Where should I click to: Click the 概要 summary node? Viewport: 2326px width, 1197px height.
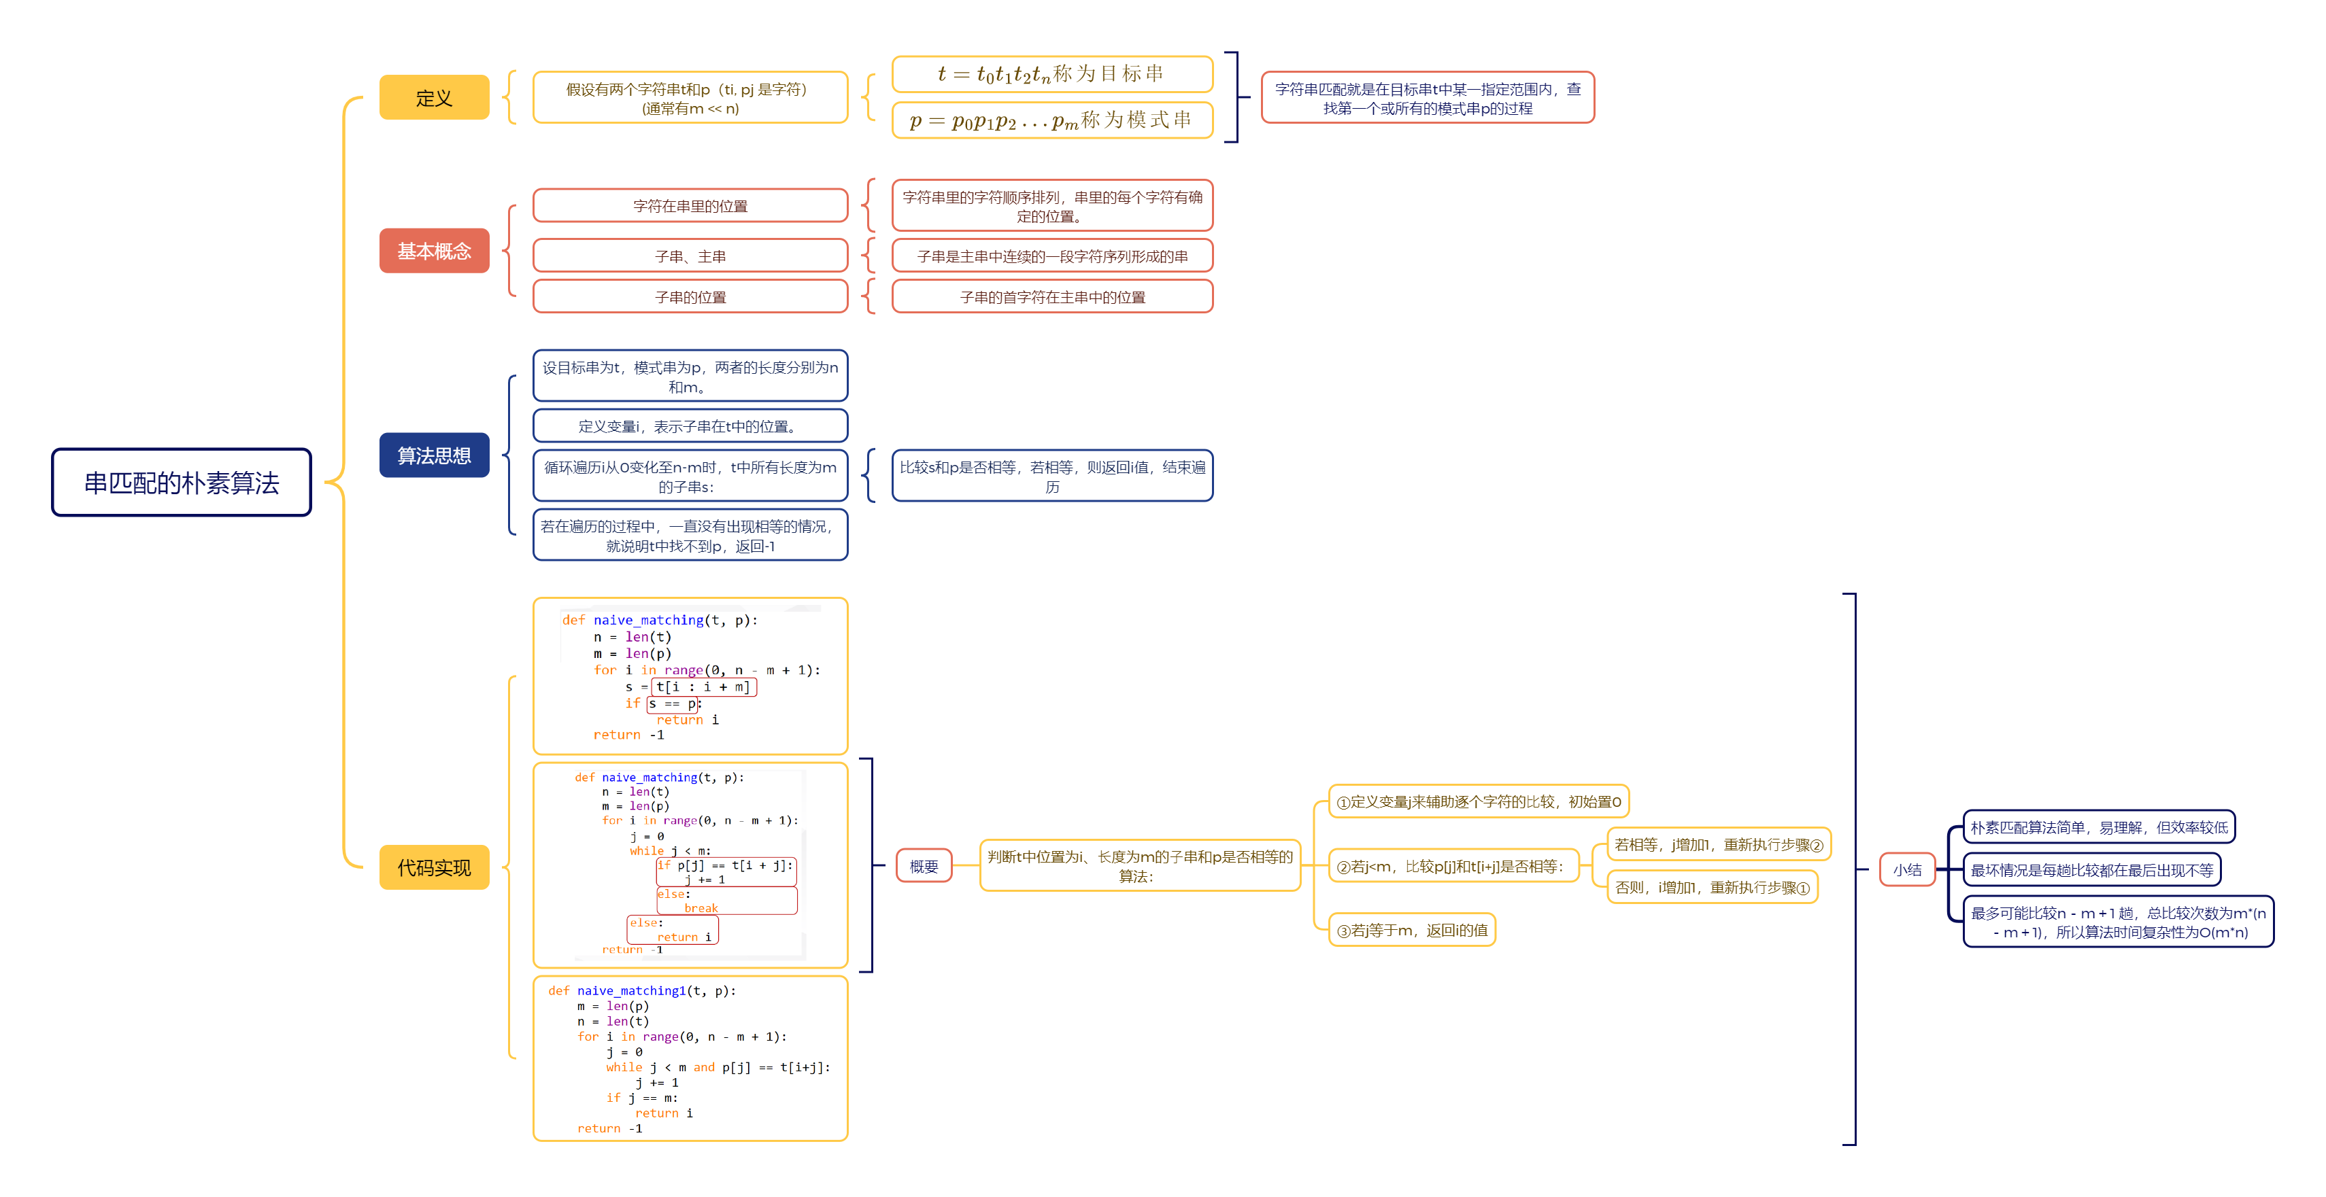[923, 867]
